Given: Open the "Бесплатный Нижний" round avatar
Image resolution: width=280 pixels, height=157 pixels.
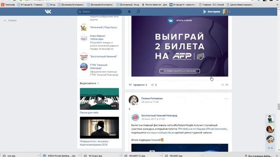Looking at the screenshot, I should click(84, 56).
